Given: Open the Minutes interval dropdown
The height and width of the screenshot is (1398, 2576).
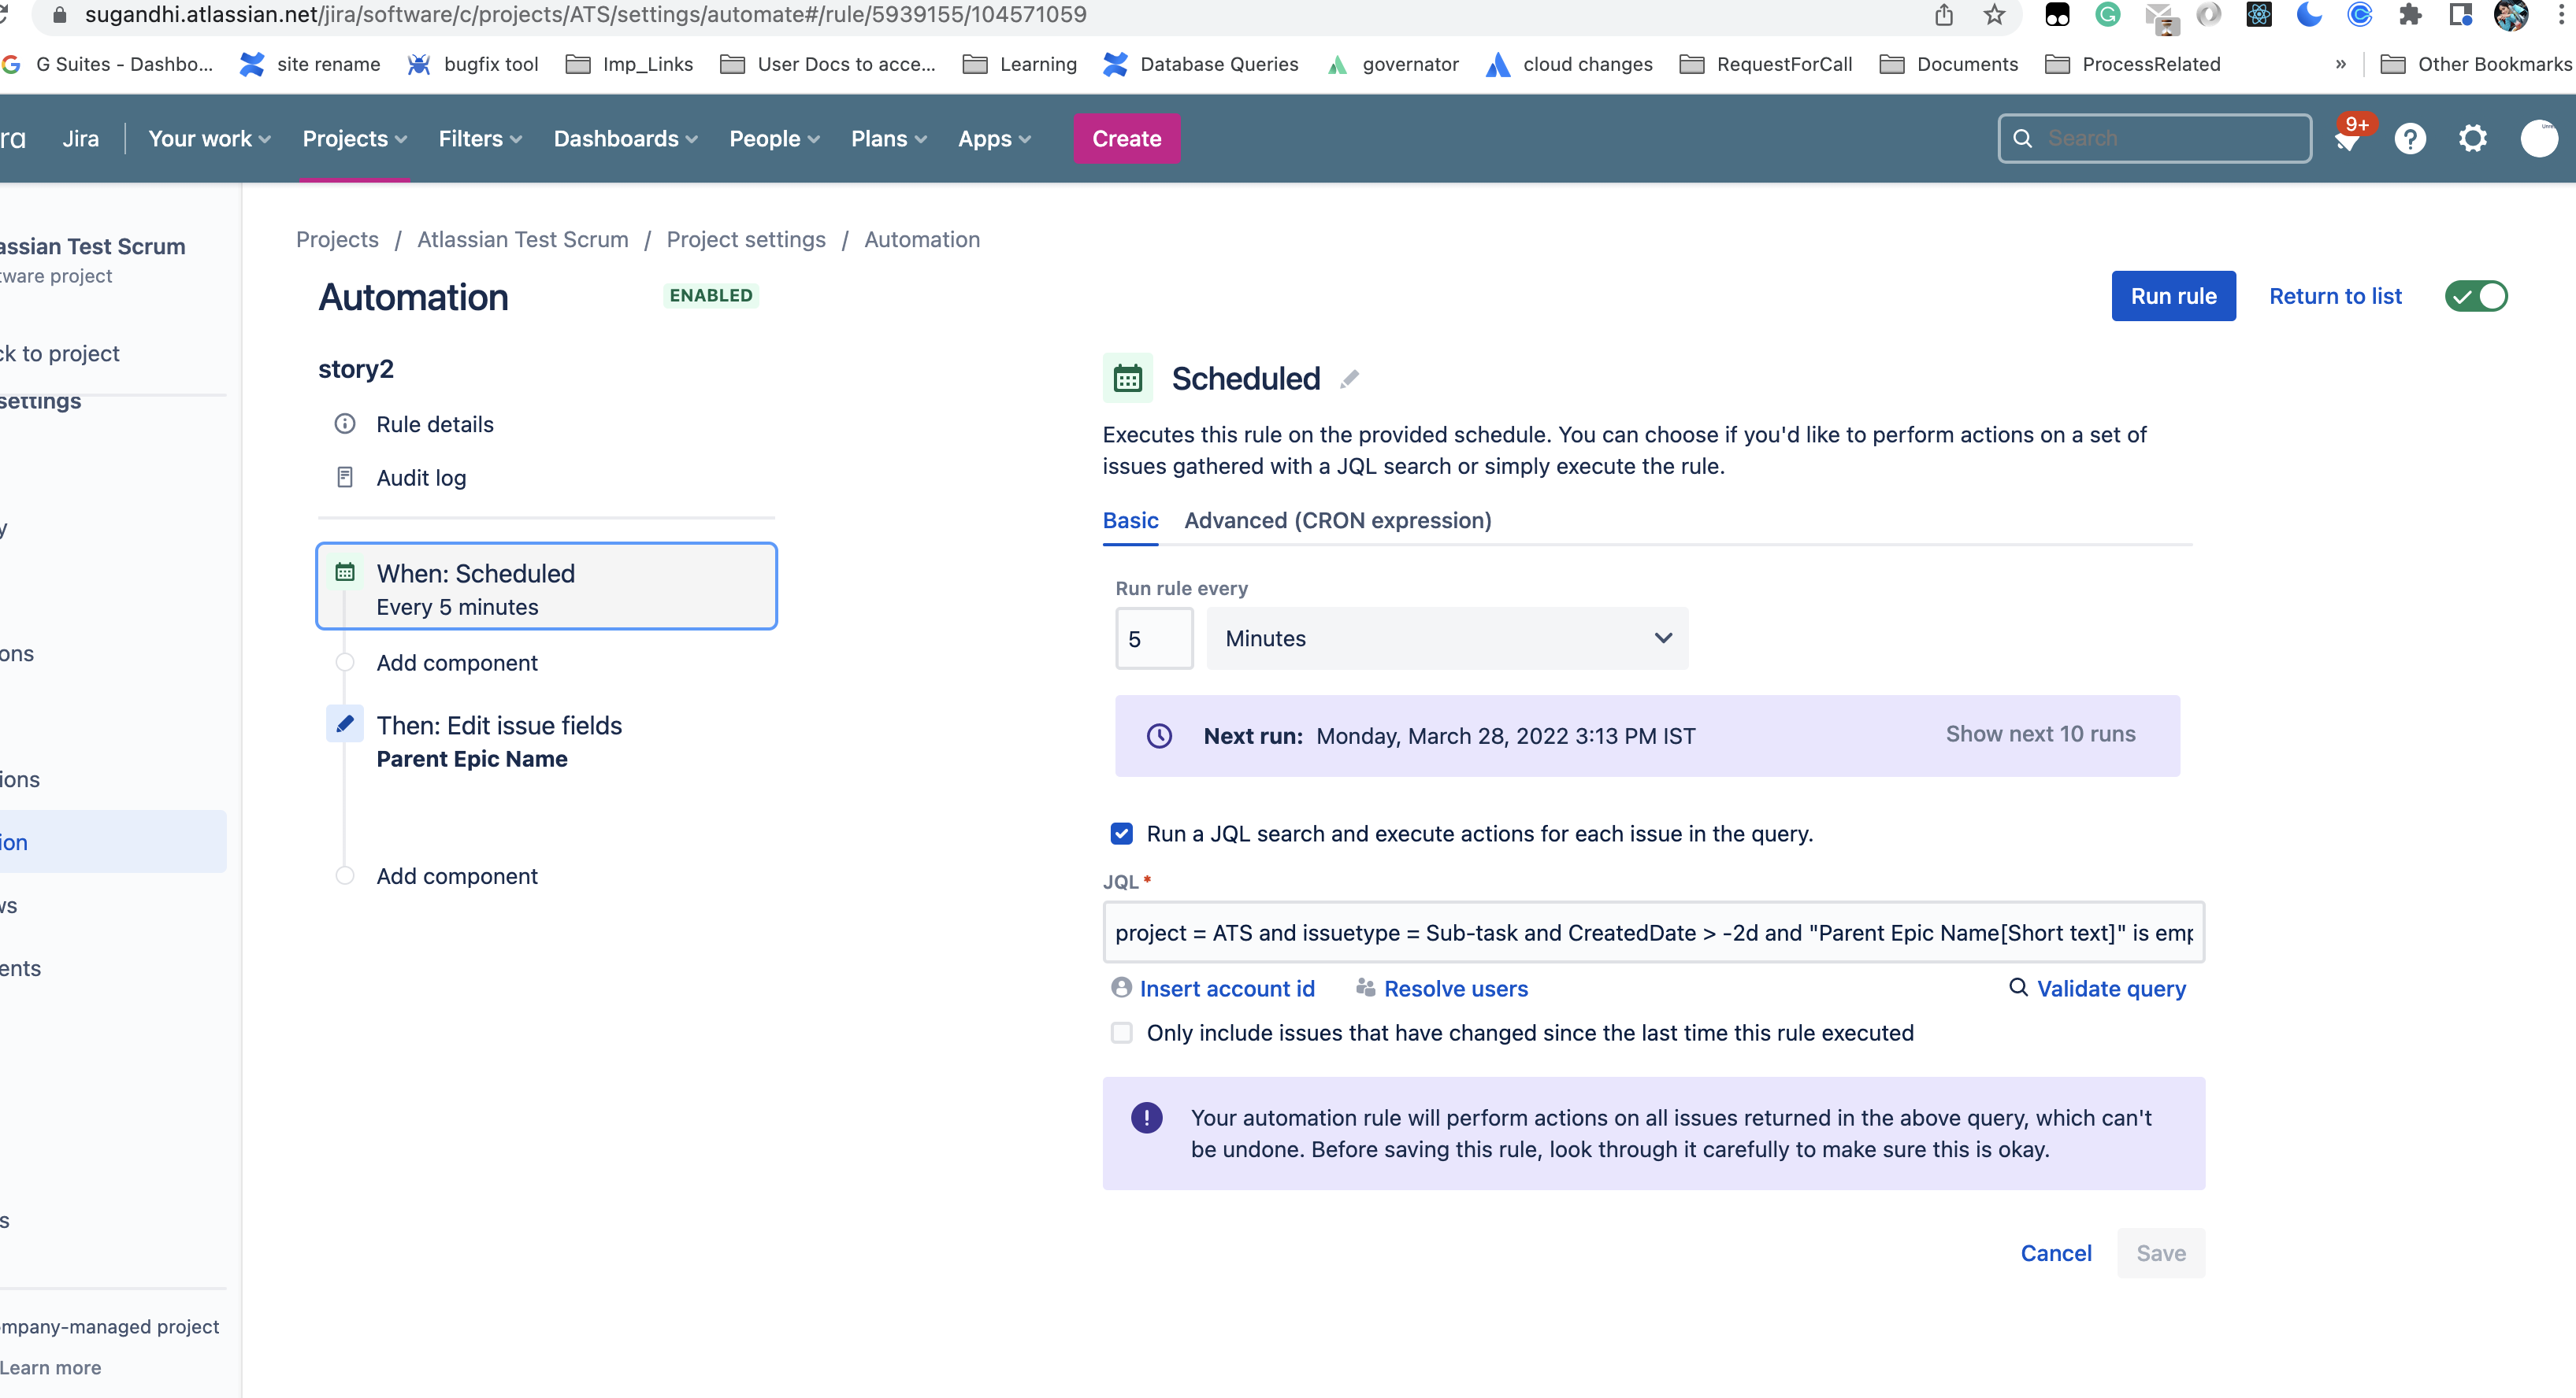Looking at the screenshot, I should pyautogui.click(x=1447, y=638).
